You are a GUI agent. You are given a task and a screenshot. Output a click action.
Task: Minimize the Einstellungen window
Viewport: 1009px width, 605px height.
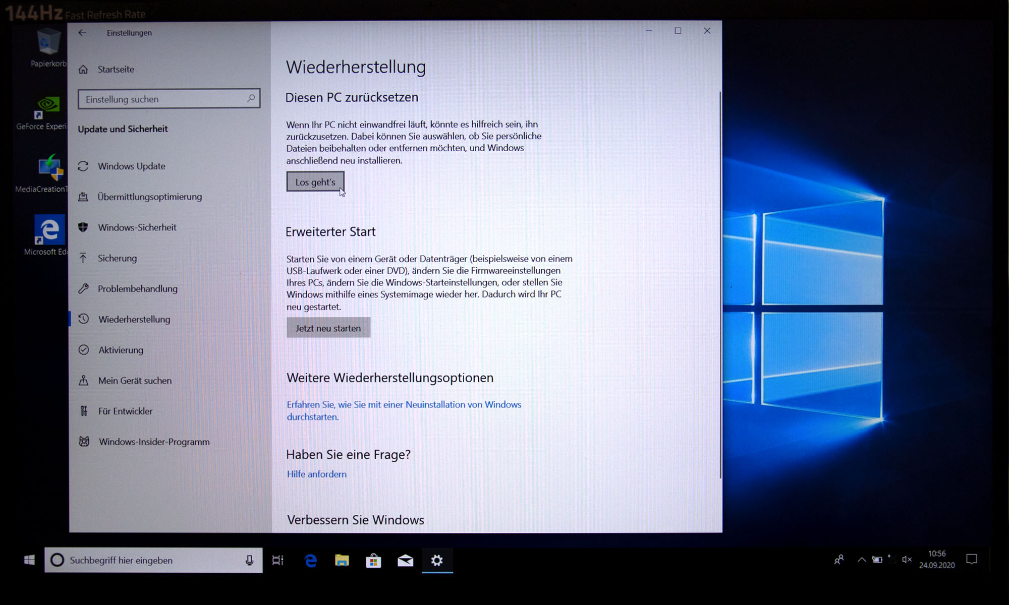(649, 31)
